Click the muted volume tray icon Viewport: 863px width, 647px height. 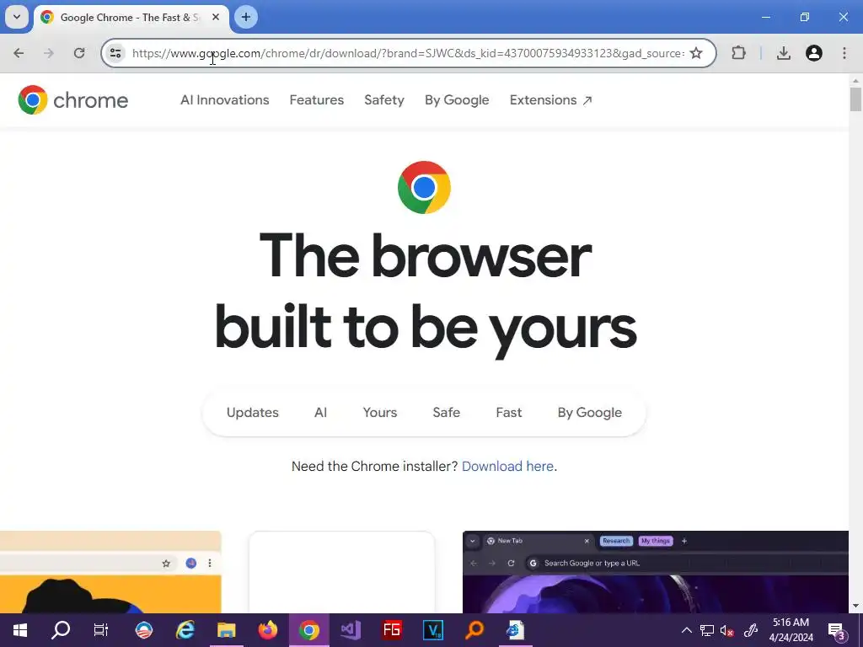click(727, 630)
